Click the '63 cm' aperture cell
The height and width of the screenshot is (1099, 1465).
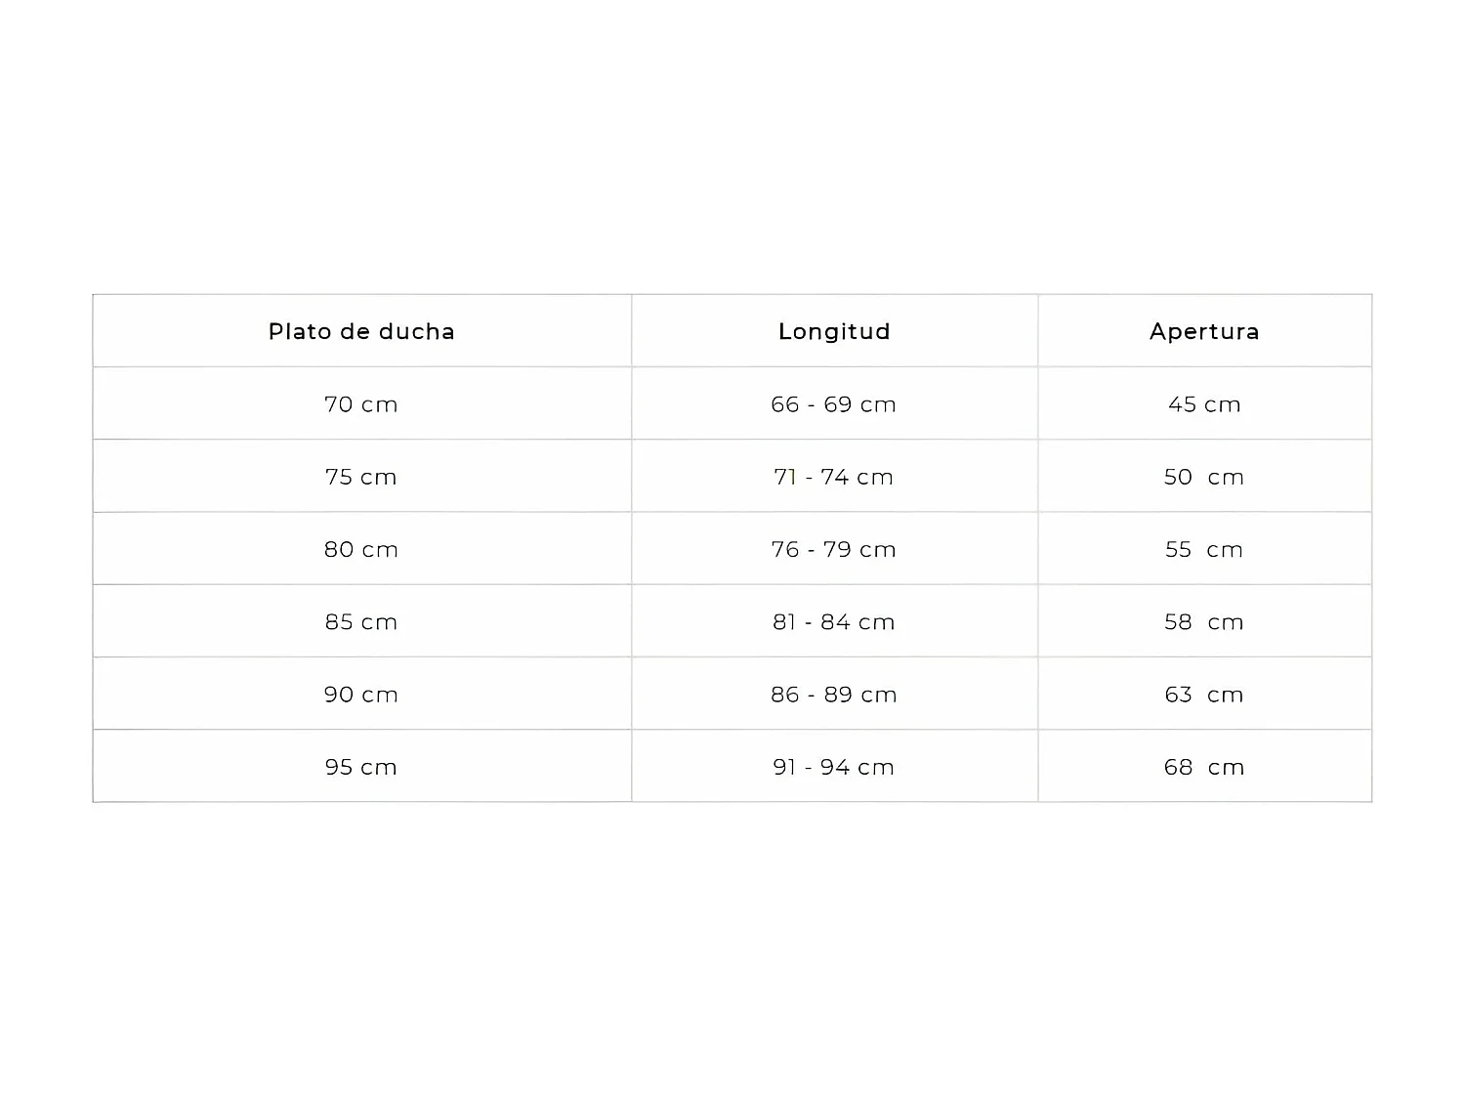tap(1204, 695)
